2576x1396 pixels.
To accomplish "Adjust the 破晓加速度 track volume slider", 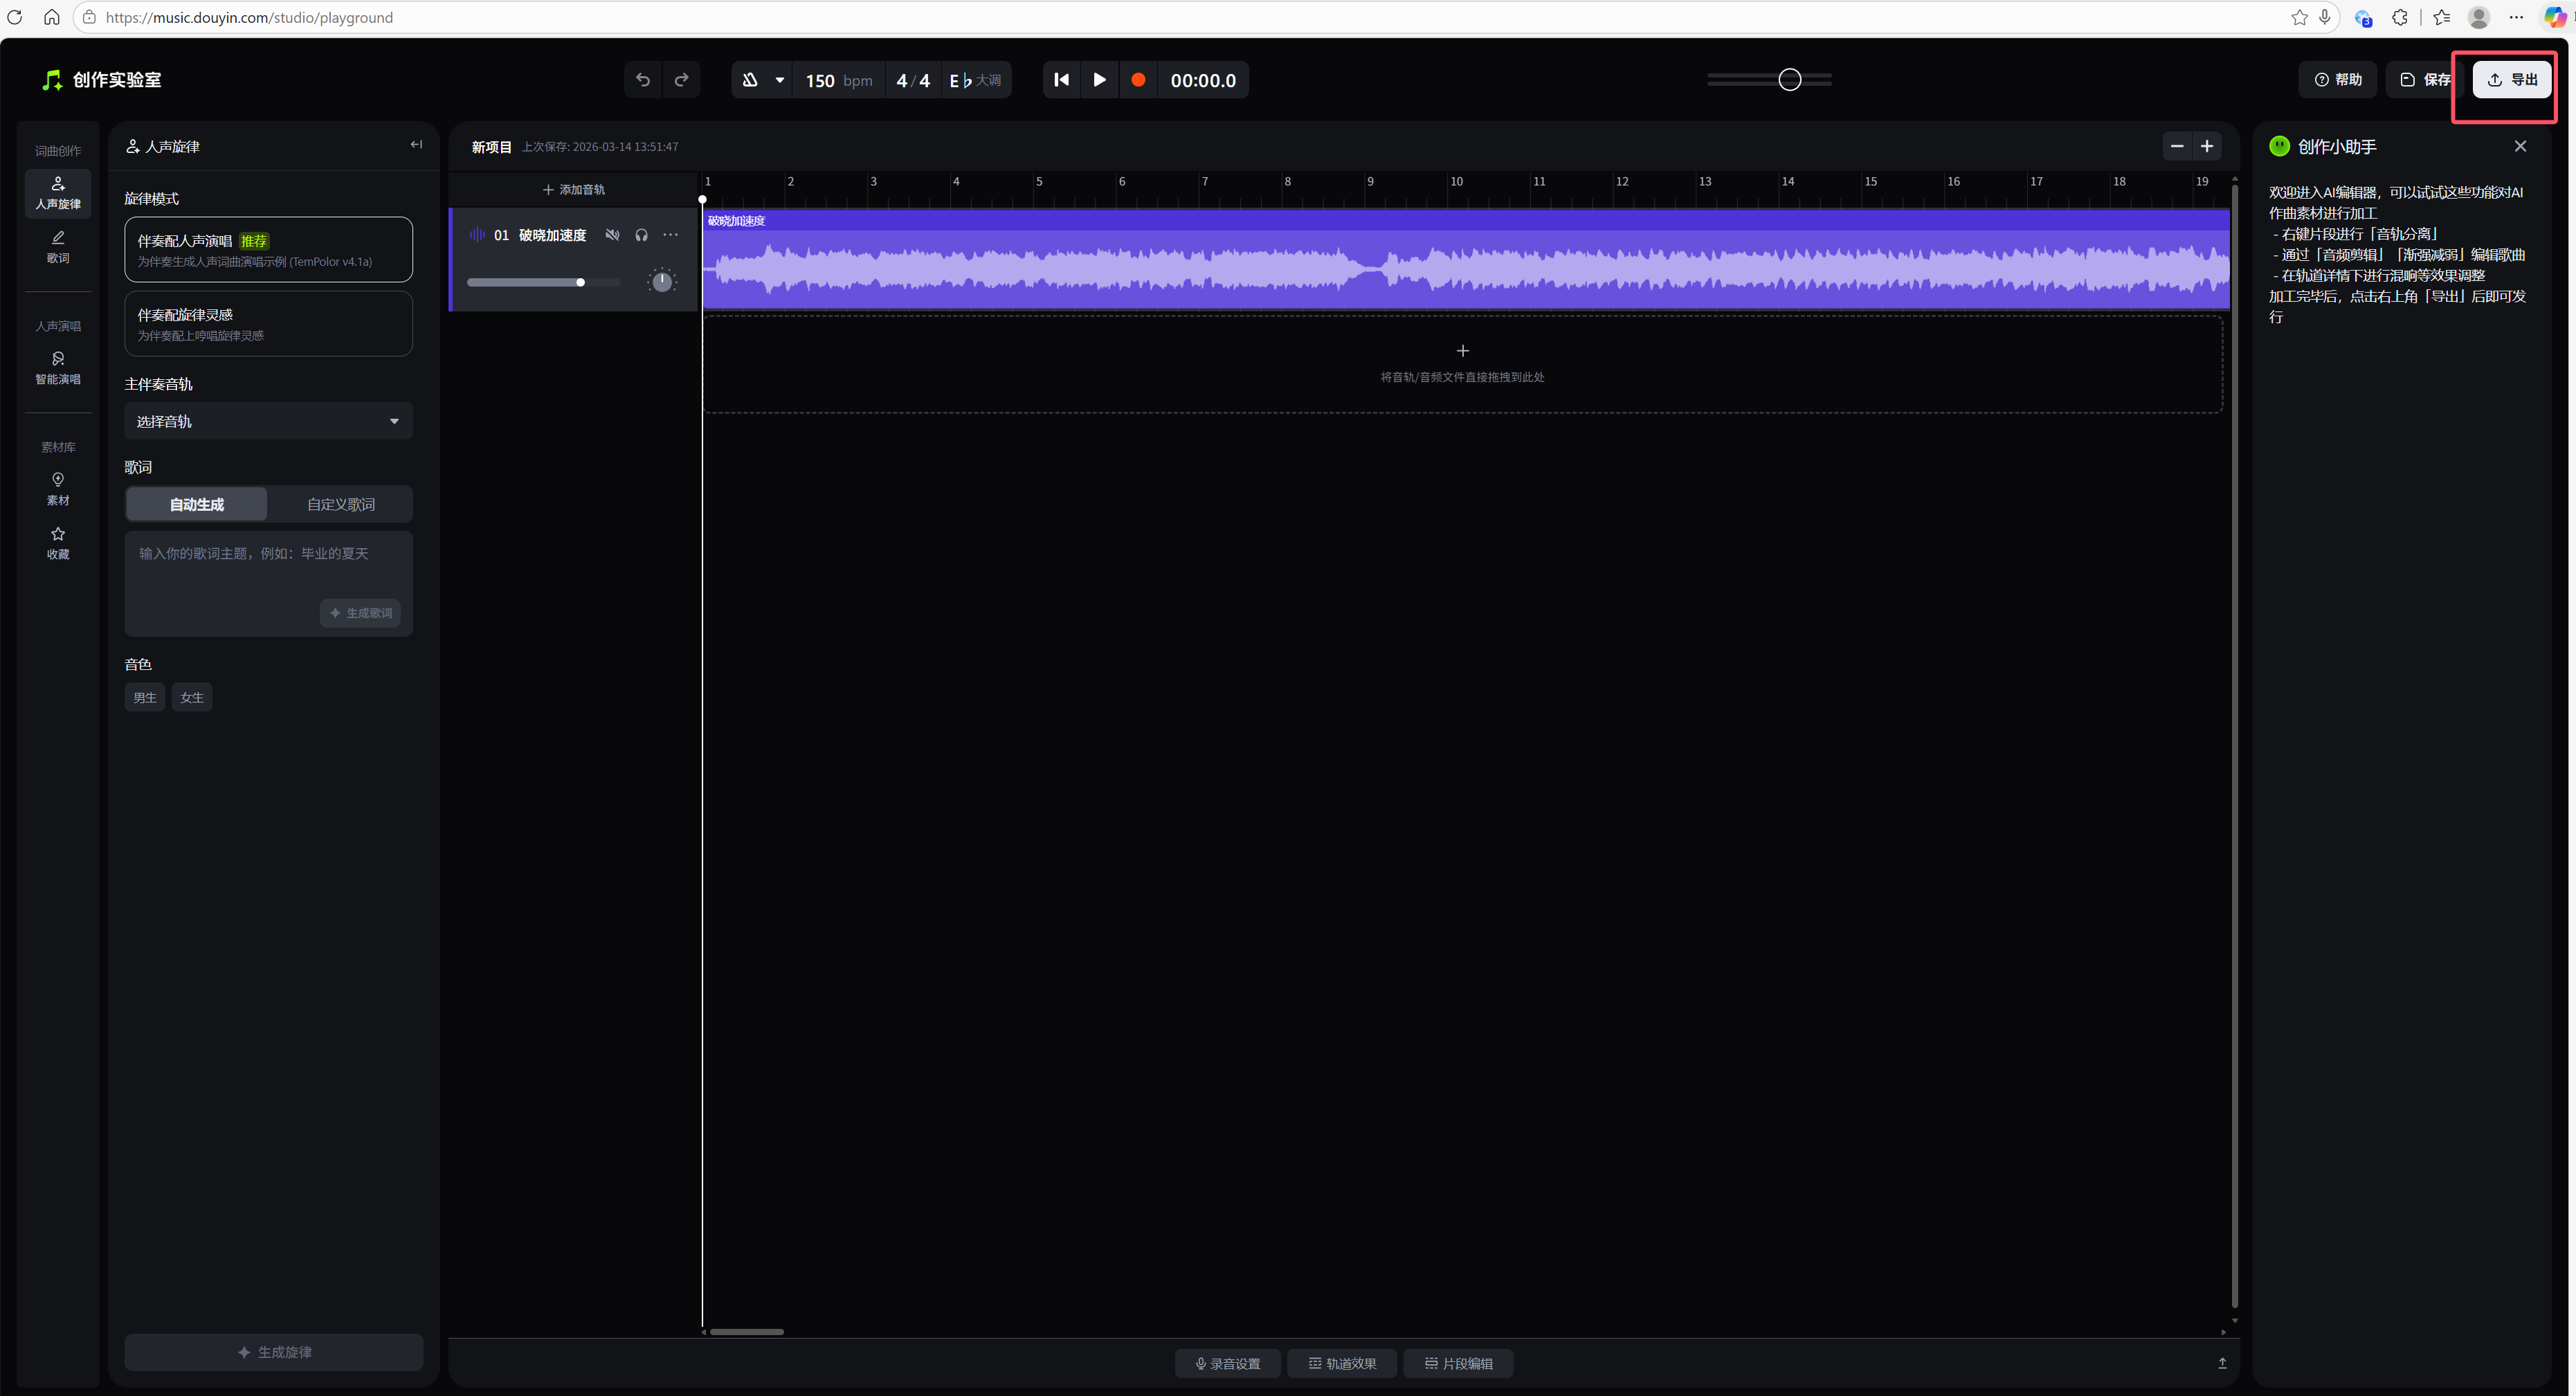I will (580, 282).
